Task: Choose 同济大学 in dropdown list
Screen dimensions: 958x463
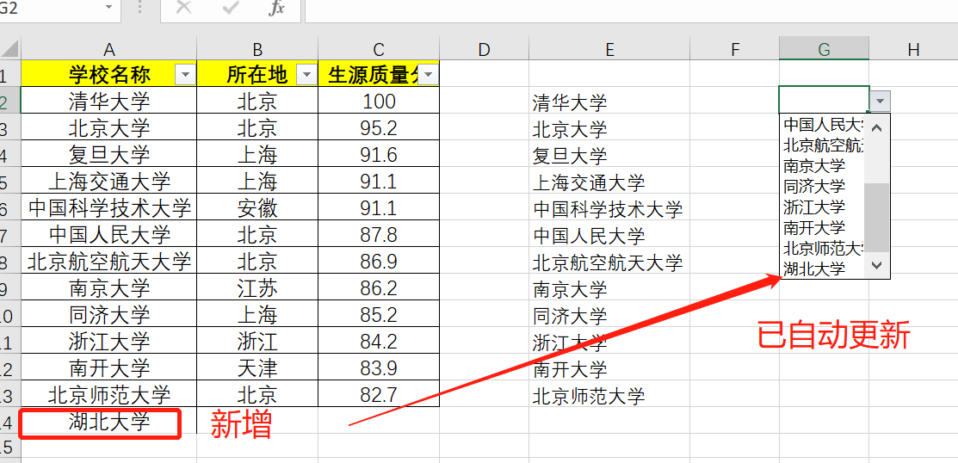Action: point(823,186)
